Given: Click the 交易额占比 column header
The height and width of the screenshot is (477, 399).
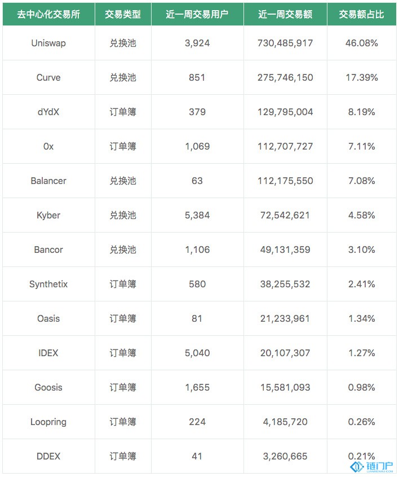Looking at the screenshot, I should tap(362, 14).
